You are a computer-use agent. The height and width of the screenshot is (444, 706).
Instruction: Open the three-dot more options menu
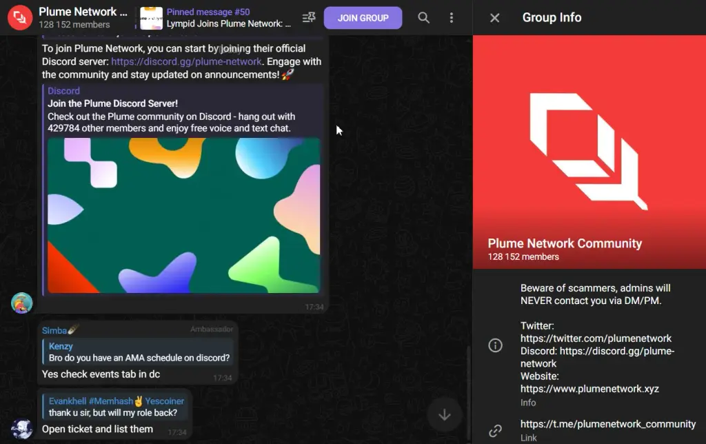451,17
